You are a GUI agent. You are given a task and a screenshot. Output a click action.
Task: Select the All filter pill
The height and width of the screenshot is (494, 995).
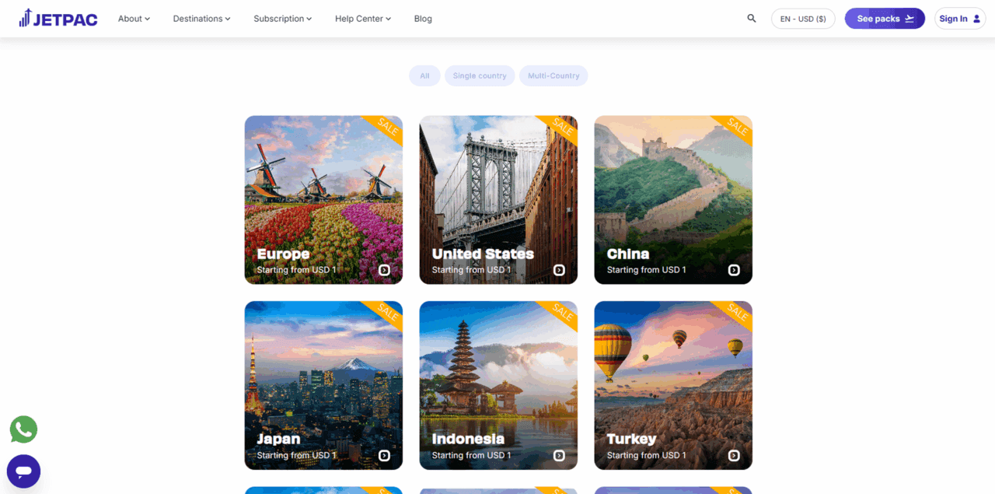pos(424,75)
